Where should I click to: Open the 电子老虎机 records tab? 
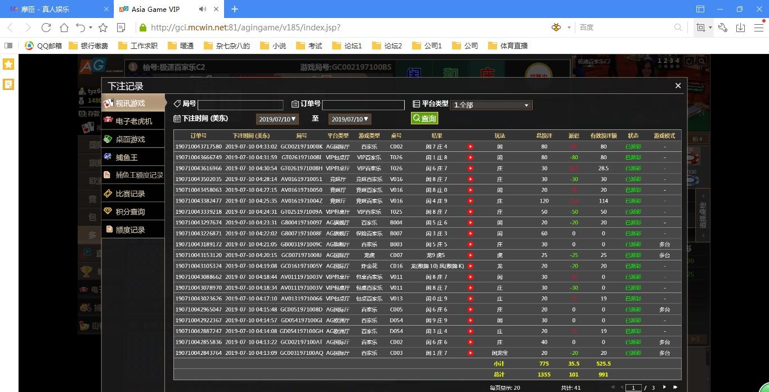(133, 121)
